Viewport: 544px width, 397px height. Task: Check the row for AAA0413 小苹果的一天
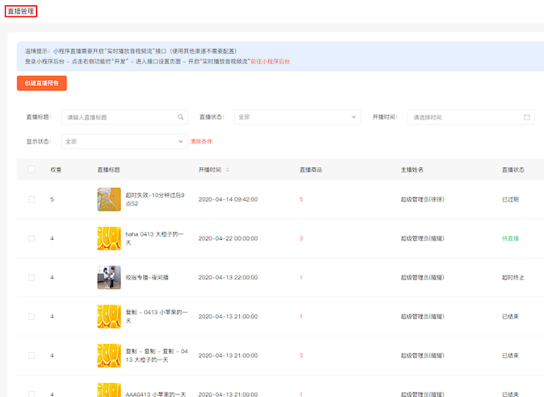pyautogui.click(x=31, y=394)
